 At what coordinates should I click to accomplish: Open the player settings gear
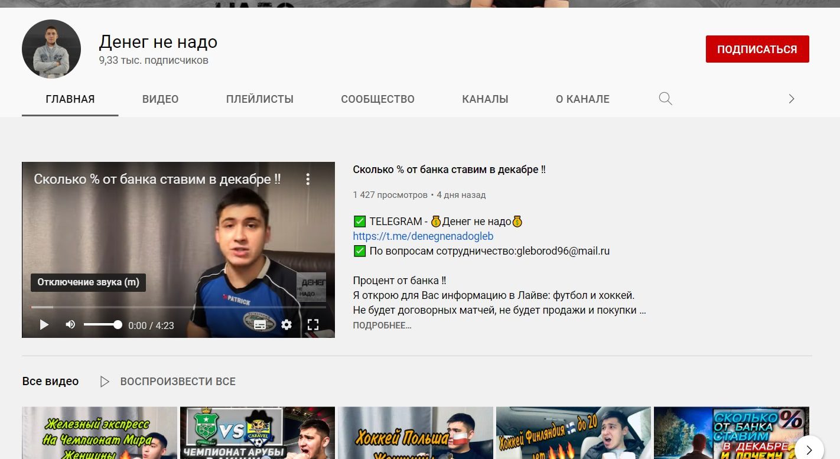[286, 324]
